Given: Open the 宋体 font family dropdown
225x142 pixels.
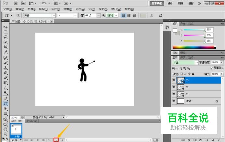Looking at the screenshot, I should point(54,15).
